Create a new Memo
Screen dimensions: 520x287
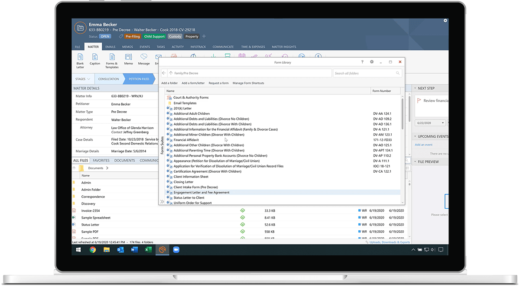coord(128,61)
